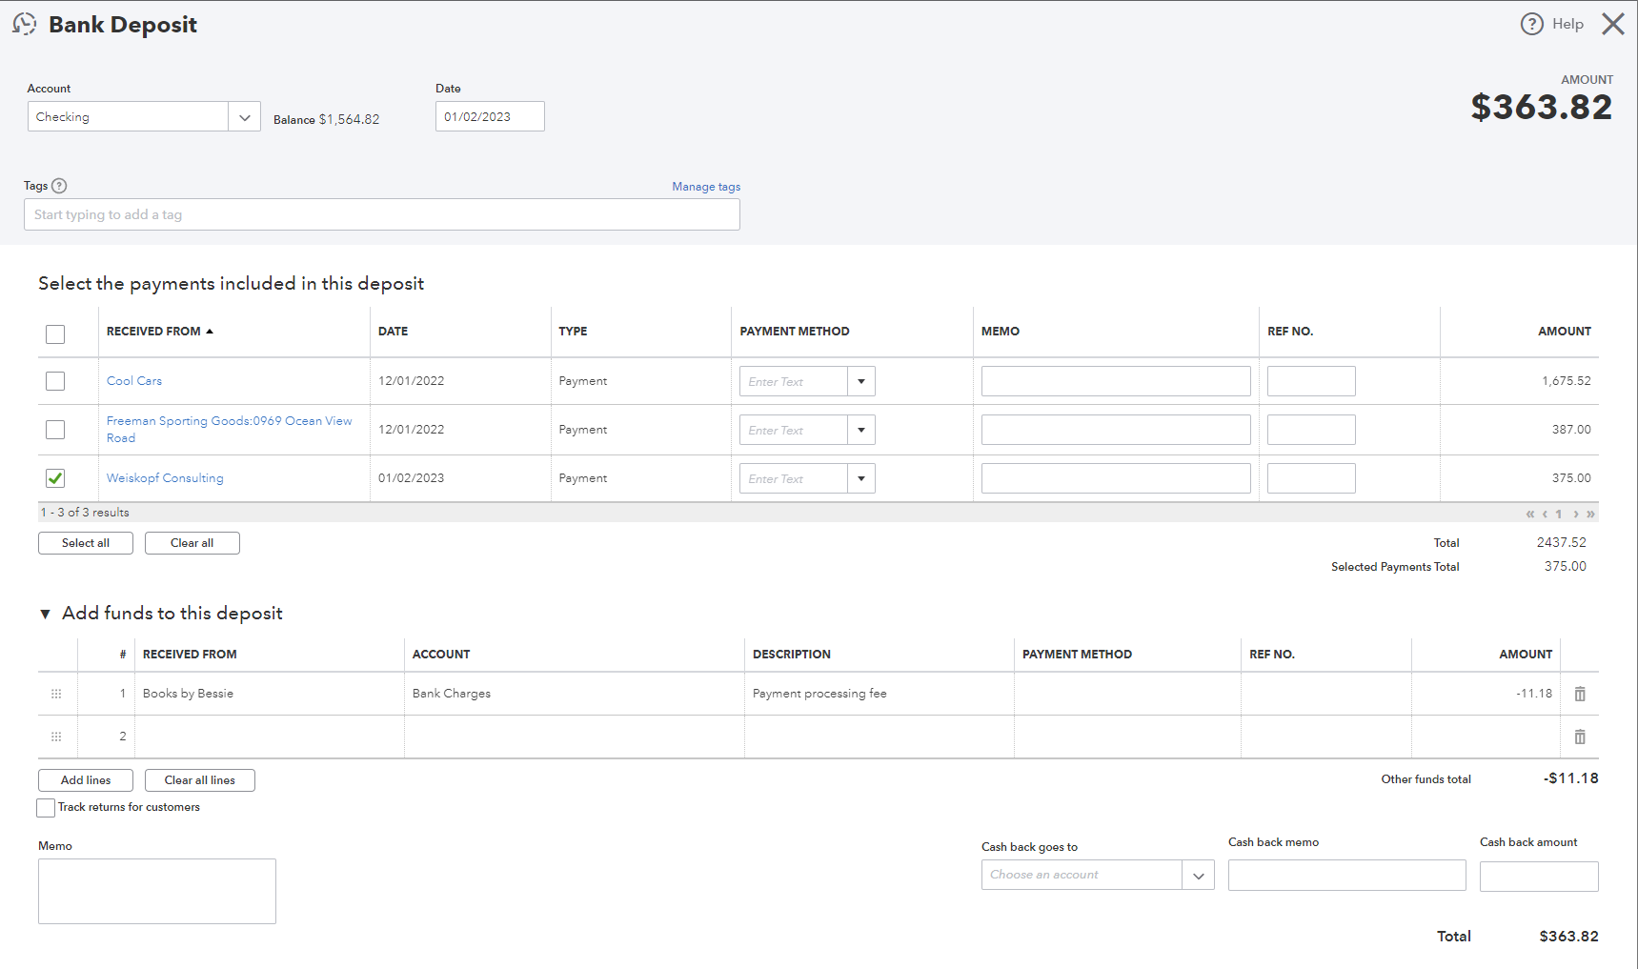Click the deposit Date field
Image resolution: width=1638 pixels, height=969 pixels.
click(489, 117)
